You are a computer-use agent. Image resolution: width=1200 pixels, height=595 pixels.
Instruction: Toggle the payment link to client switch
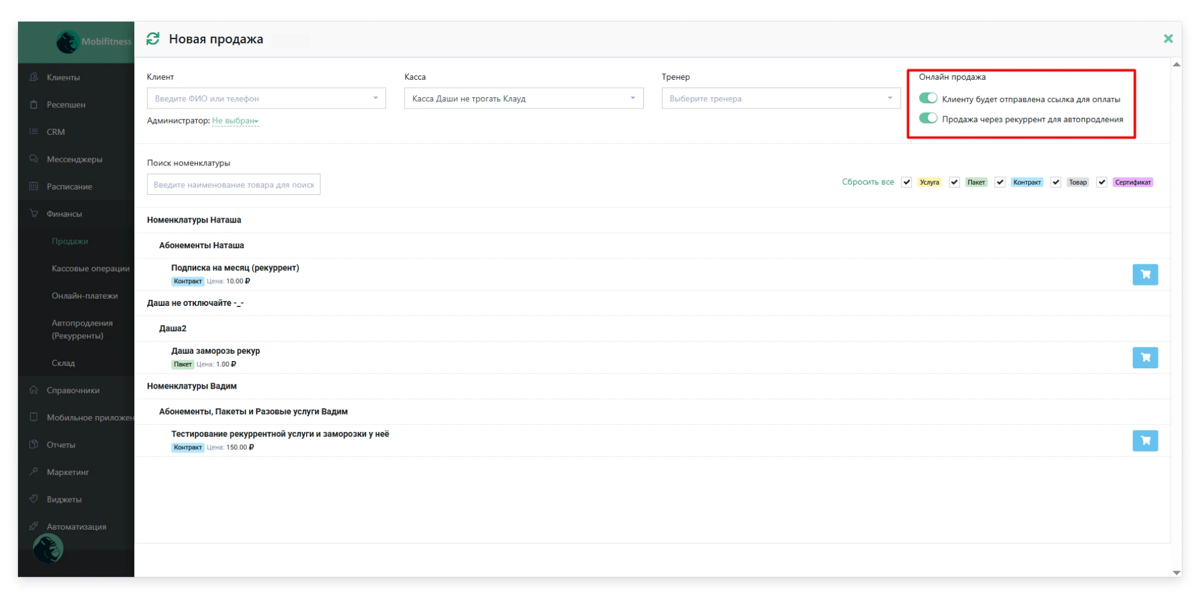[x=928, y=98]
